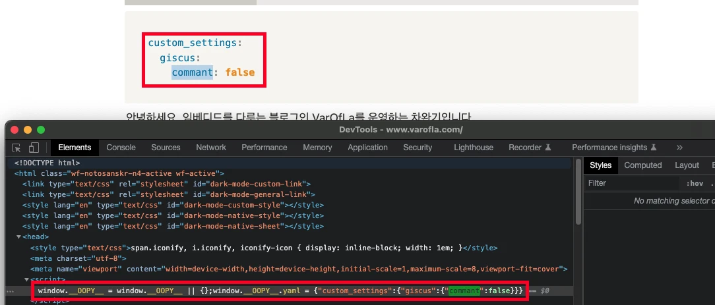Toggle the :hov element state button

coord(695,183)
